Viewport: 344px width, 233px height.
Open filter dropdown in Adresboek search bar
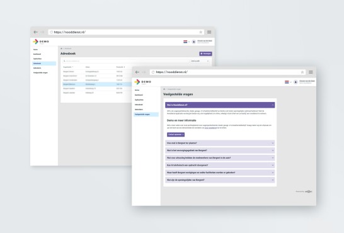200,61
